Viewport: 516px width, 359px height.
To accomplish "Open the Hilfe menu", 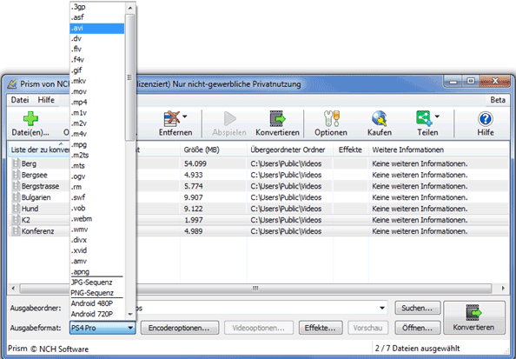I will (46, 100).
